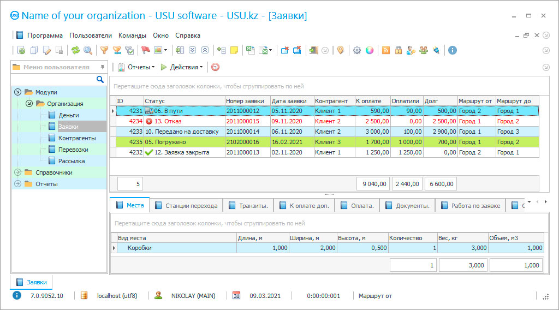The height and width of the screenshot is (310, 559).
Task: Click the user menu search magnifier
Action: point(100,80)
